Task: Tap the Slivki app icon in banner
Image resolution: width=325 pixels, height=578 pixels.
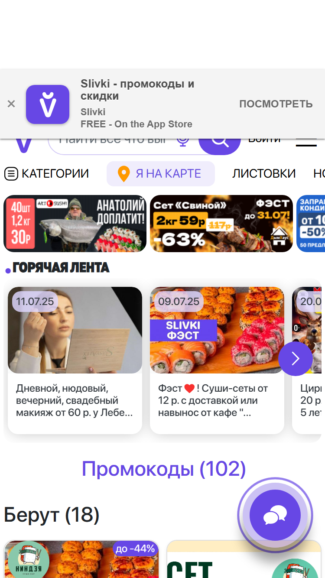Action: (x=48, y=104)
